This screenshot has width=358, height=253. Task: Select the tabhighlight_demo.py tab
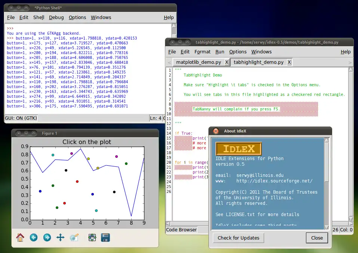pos(258,62)
